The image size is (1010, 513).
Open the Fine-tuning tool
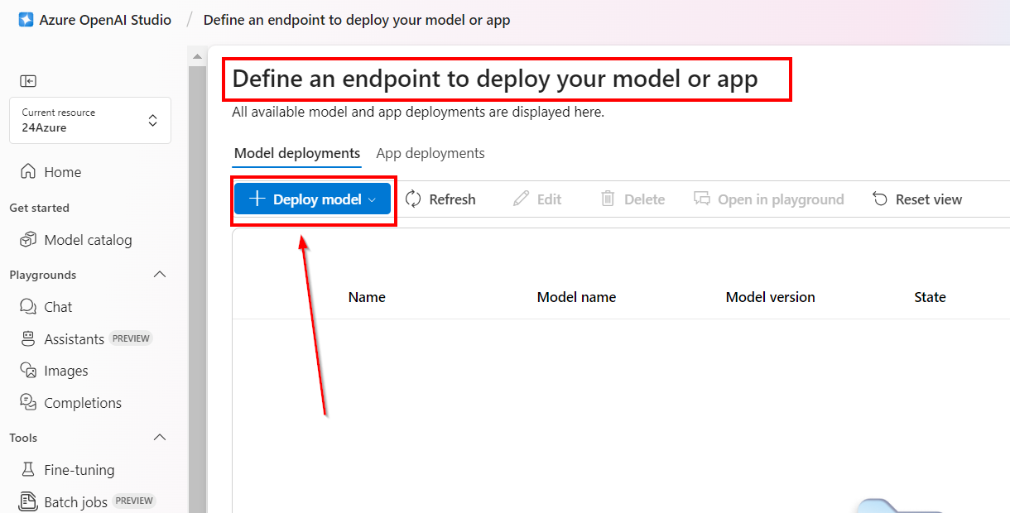(x=79, y=470)
